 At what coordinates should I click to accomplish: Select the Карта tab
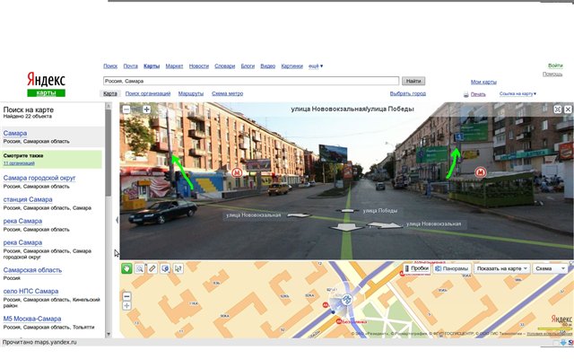(110, 93)
